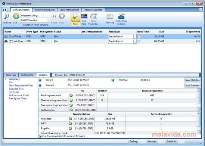Select Summary in the statistics list
The height and width of the screenshot is (146, 205).
click(x=14, y=79)
